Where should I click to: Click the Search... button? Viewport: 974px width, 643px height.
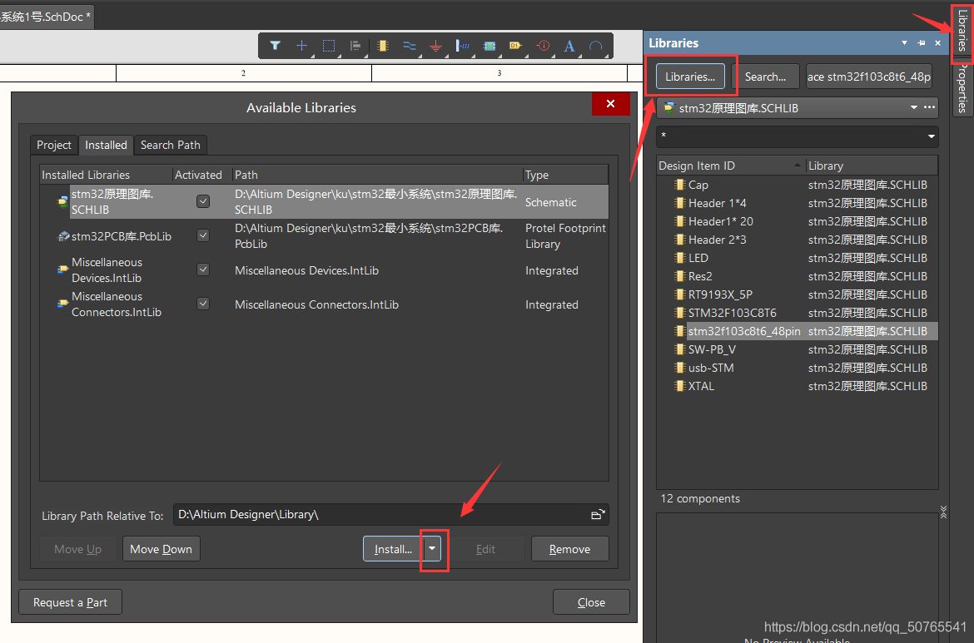(x=765, y=77)
